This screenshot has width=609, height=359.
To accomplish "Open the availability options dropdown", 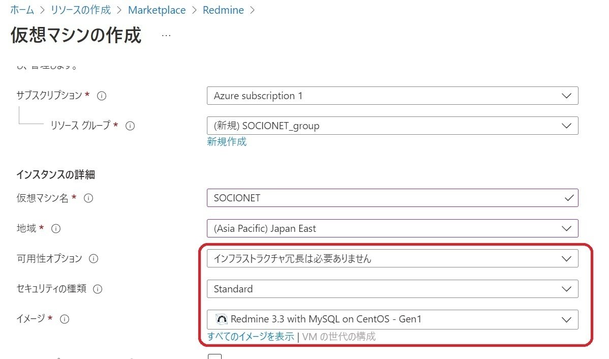I will [x=392, y=258].
